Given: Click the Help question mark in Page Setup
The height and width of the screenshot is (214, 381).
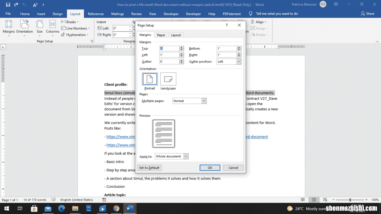Looking at the screenshot, I should [227, 25].
